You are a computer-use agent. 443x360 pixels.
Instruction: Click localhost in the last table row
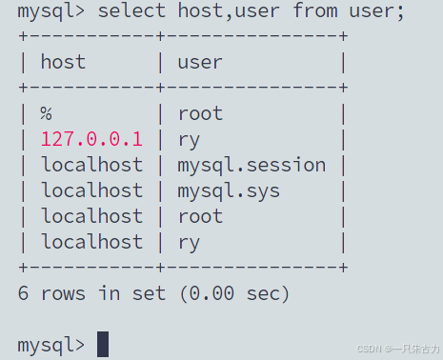click(92, 242)
